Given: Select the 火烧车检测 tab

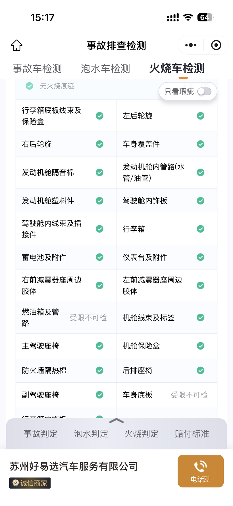Looking at the screenshot, I should (177, 69).
